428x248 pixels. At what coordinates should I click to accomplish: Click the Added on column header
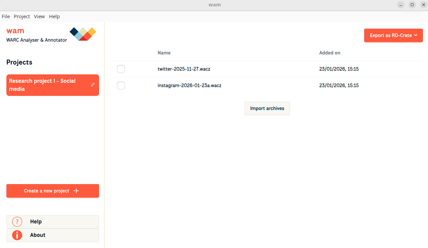330,53
